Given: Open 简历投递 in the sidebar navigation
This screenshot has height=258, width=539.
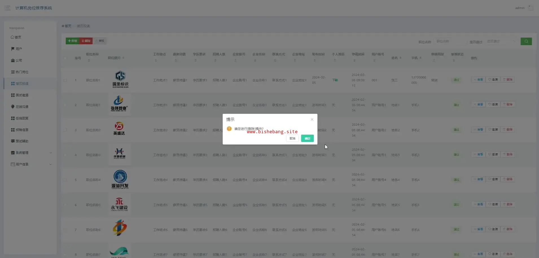Looking at the screenshot, I should point(30,84).
